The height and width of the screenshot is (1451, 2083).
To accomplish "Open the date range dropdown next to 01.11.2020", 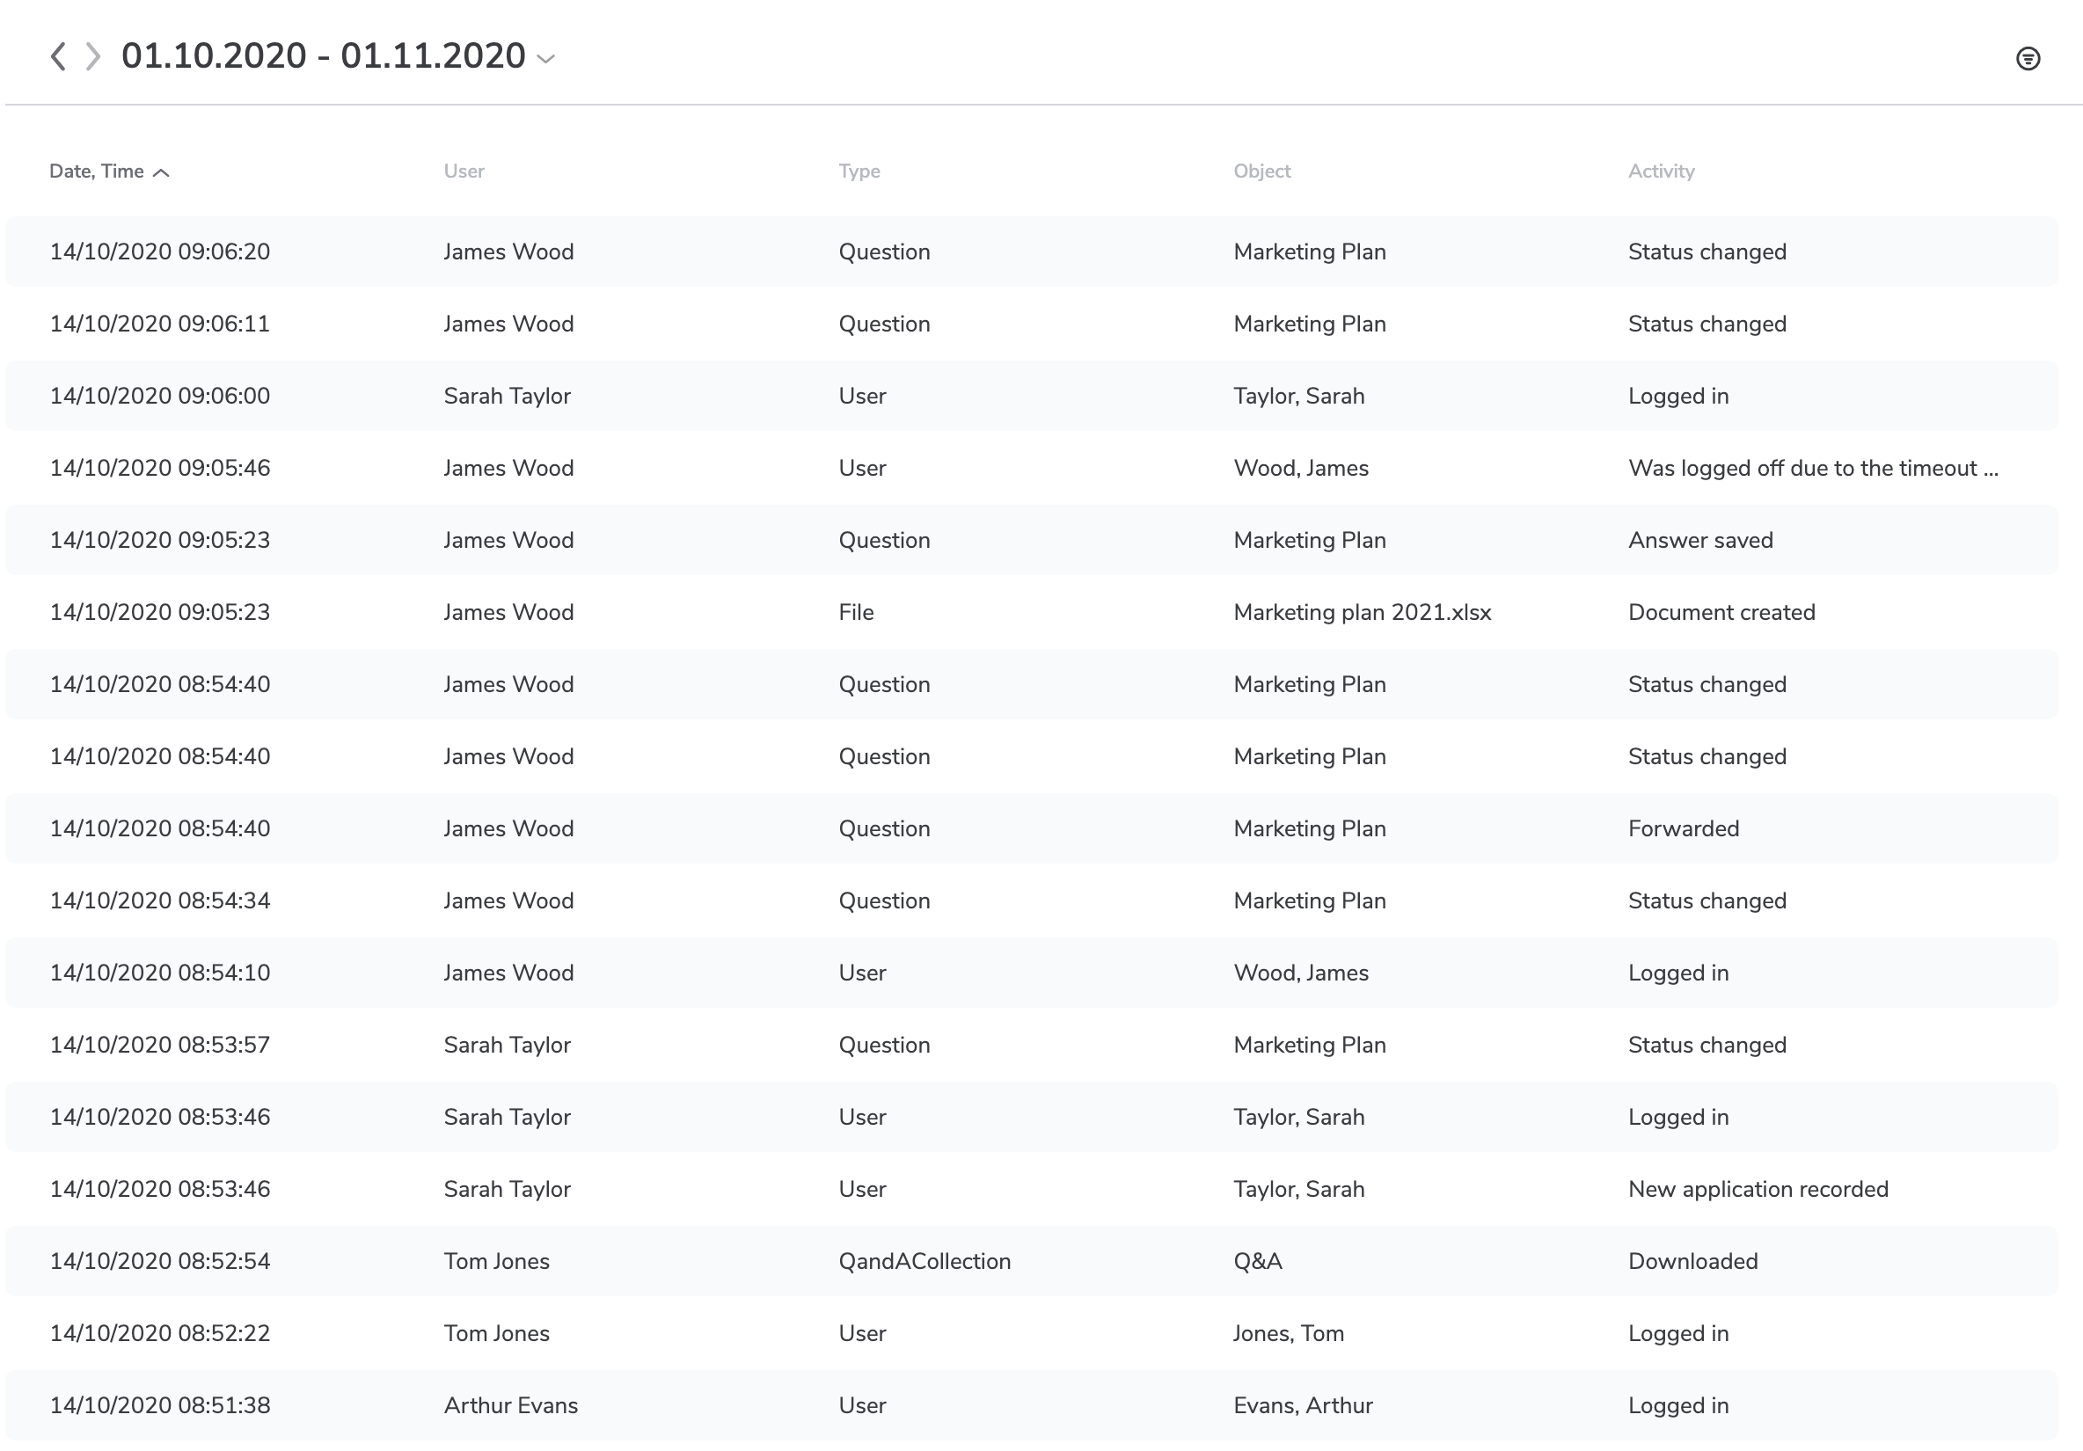I will click(545, 59).
